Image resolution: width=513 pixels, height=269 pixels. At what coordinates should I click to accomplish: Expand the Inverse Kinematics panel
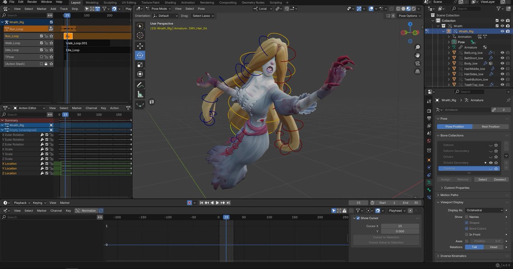(453, 256)
